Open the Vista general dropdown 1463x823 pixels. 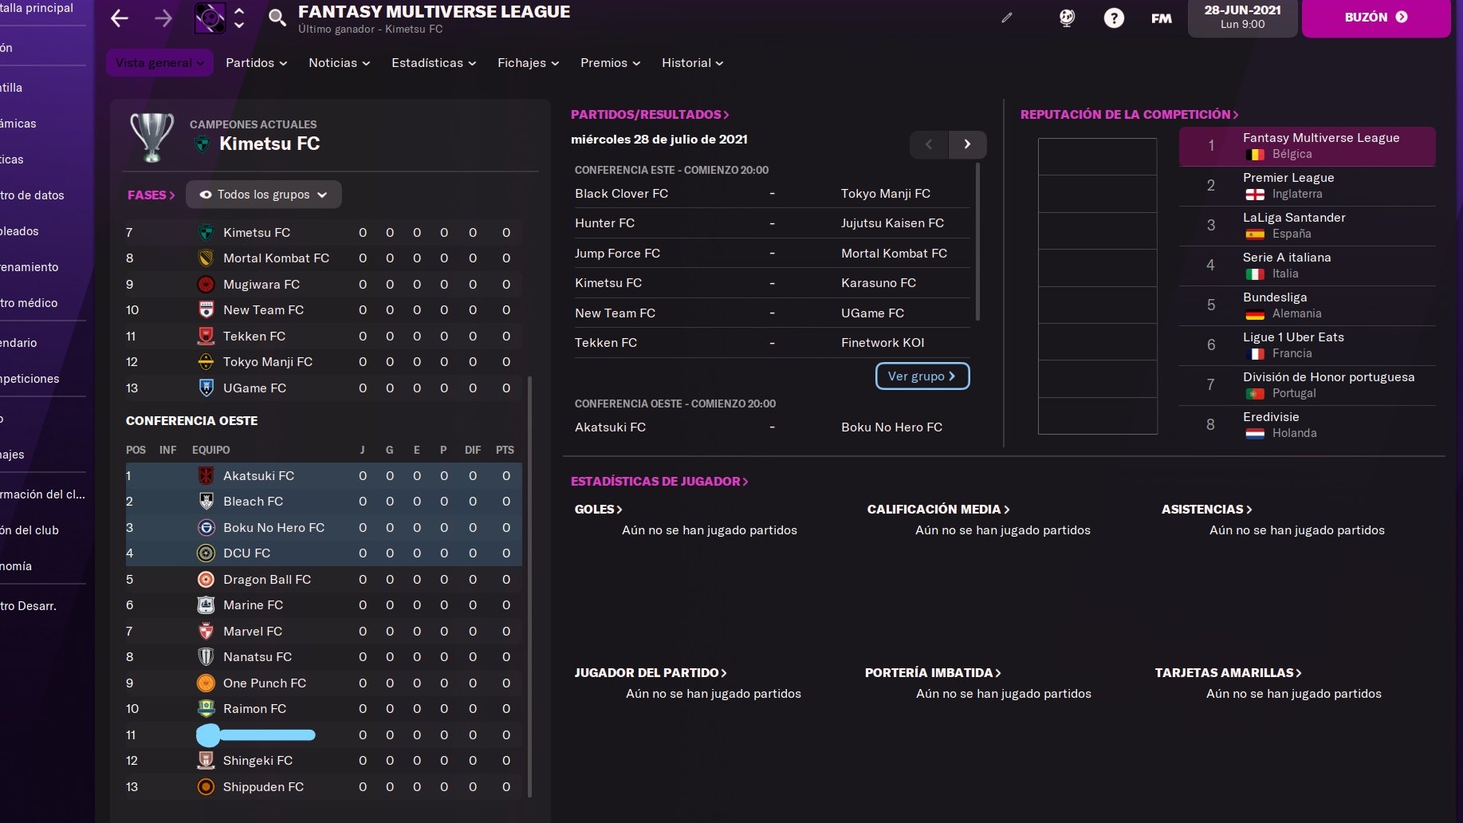pos(159,63)
